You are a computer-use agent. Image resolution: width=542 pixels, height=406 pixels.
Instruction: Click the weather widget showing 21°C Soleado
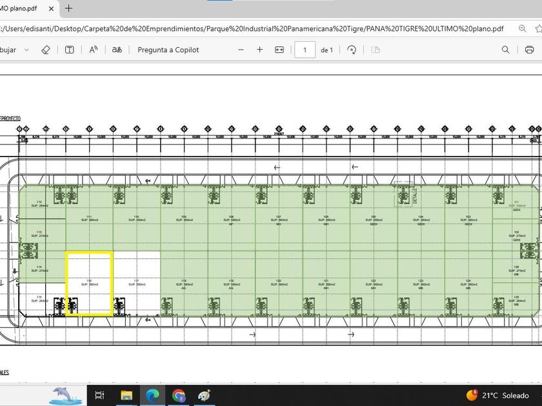coord(498,395)
